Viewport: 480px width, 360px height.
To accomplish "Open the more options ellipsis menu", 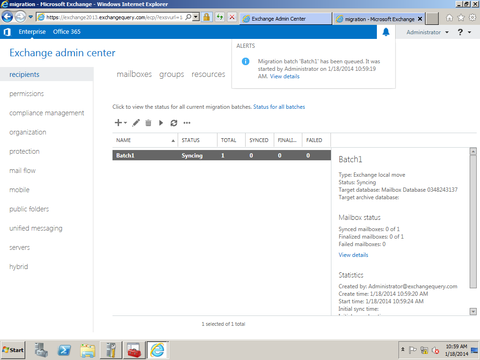I will tap(187, 123).
